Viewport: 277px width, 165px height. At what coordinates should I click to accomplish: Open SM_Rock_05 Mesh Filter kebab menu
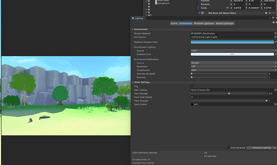[273, 13]
